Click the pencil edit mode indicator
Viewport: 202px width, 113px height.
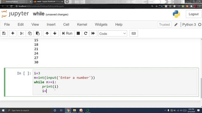tap(176, 24)
